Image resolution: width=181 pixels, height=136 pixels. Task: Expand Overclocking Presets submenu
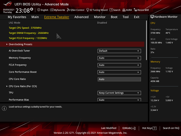point(72,44)
